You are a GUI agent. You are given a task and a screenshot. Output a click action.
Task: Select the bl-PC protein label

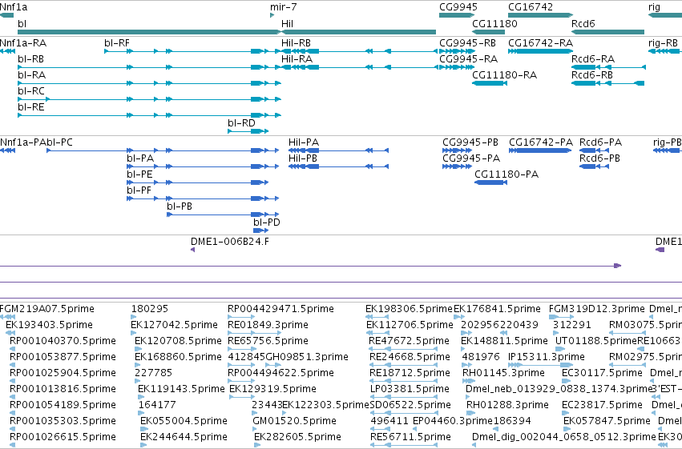(59, 142)
